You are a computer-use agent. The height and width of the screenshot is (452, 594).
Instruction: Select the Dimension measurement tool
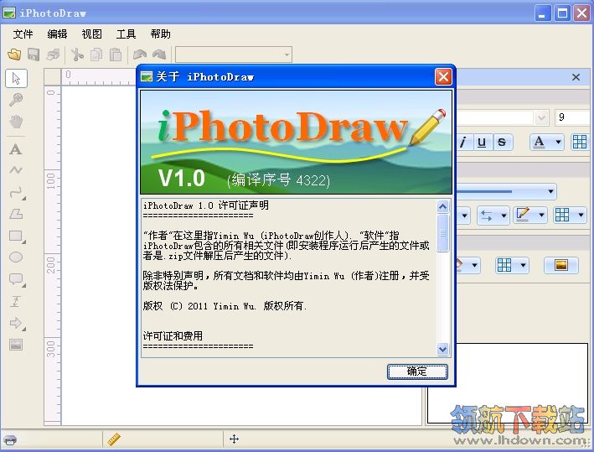(x=16, y=302)
